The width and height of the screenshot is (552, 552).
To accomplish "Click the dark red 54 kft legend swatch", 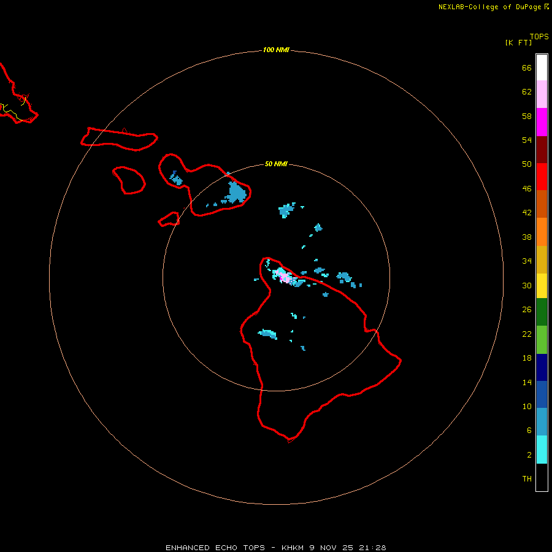I will pyautogui.click(x=542, y=149).
